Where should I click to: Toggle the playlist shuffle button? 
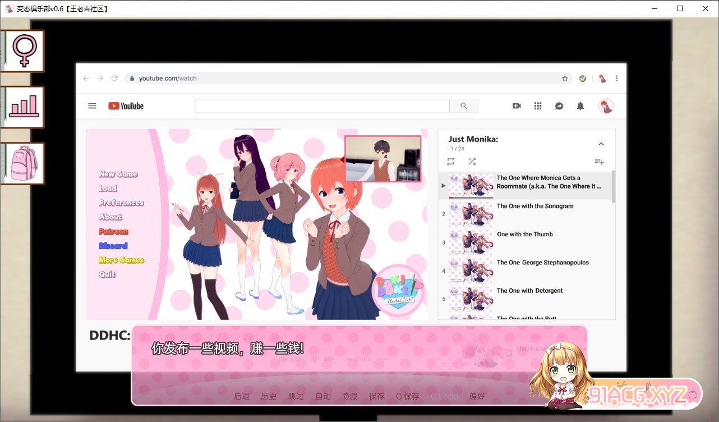coord(472,162)
